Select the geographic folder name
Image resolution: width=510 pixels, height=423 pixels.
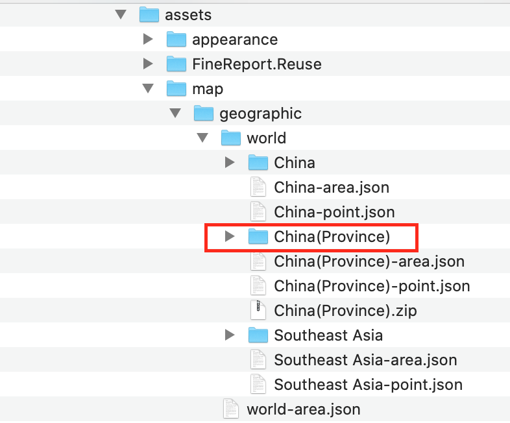coord(261,114)
